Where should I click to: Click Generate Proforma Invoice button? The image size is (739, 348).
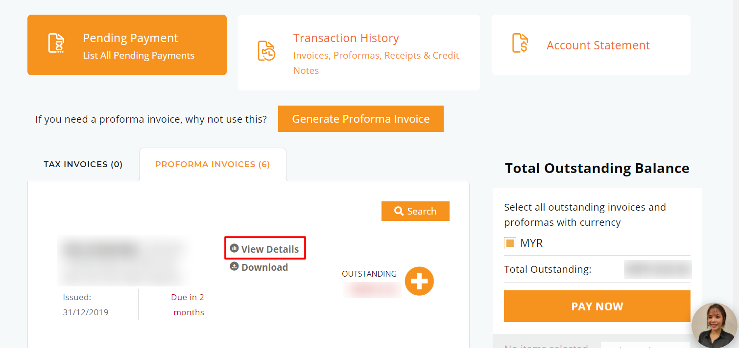coord(361,119)
